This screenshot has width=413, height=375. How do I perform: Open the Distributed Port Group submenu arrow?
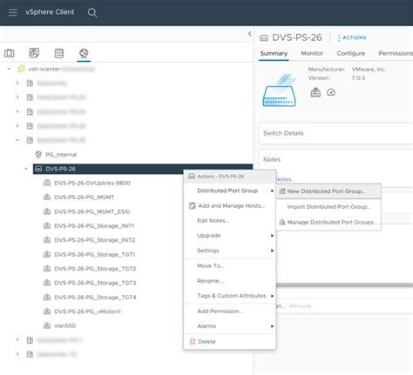pos(272,191)
